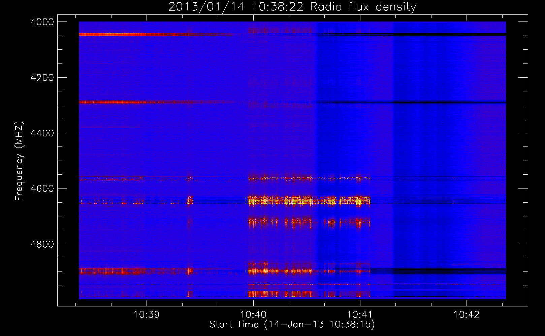This screenshot has width=545, height=336.
Task: Click the 10:41 time tick label
Action: click(x=360, y=315)
